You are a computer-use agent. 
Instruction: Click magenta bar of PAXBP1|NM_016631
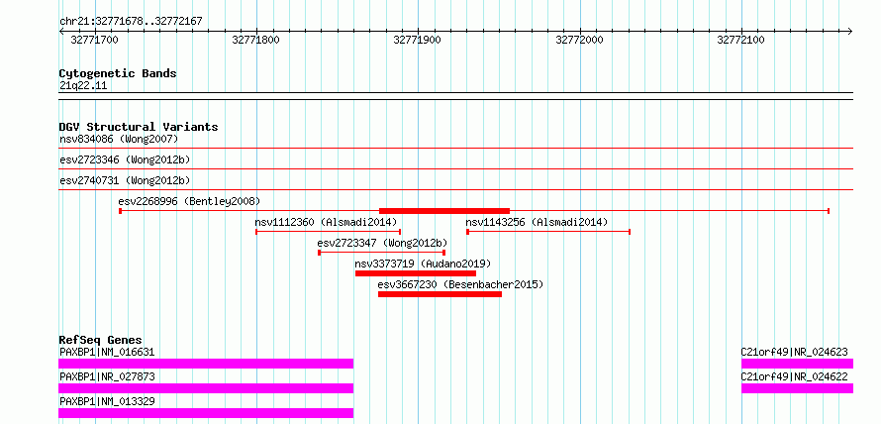206,364
